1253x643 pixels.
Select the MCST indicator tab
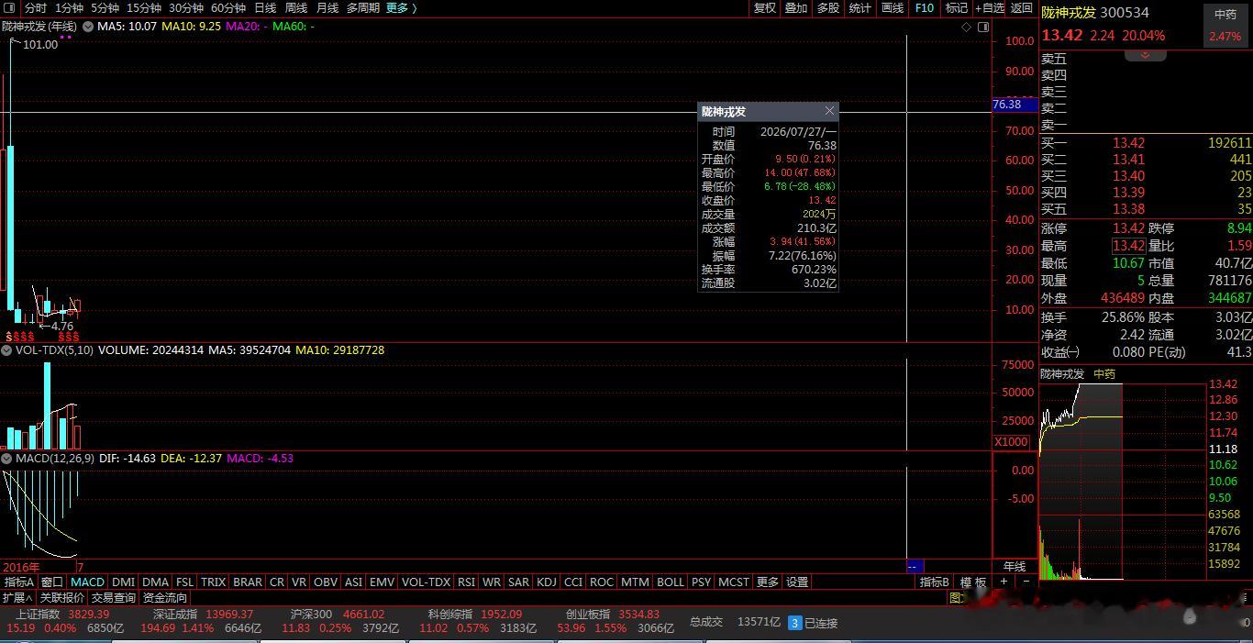734,582
